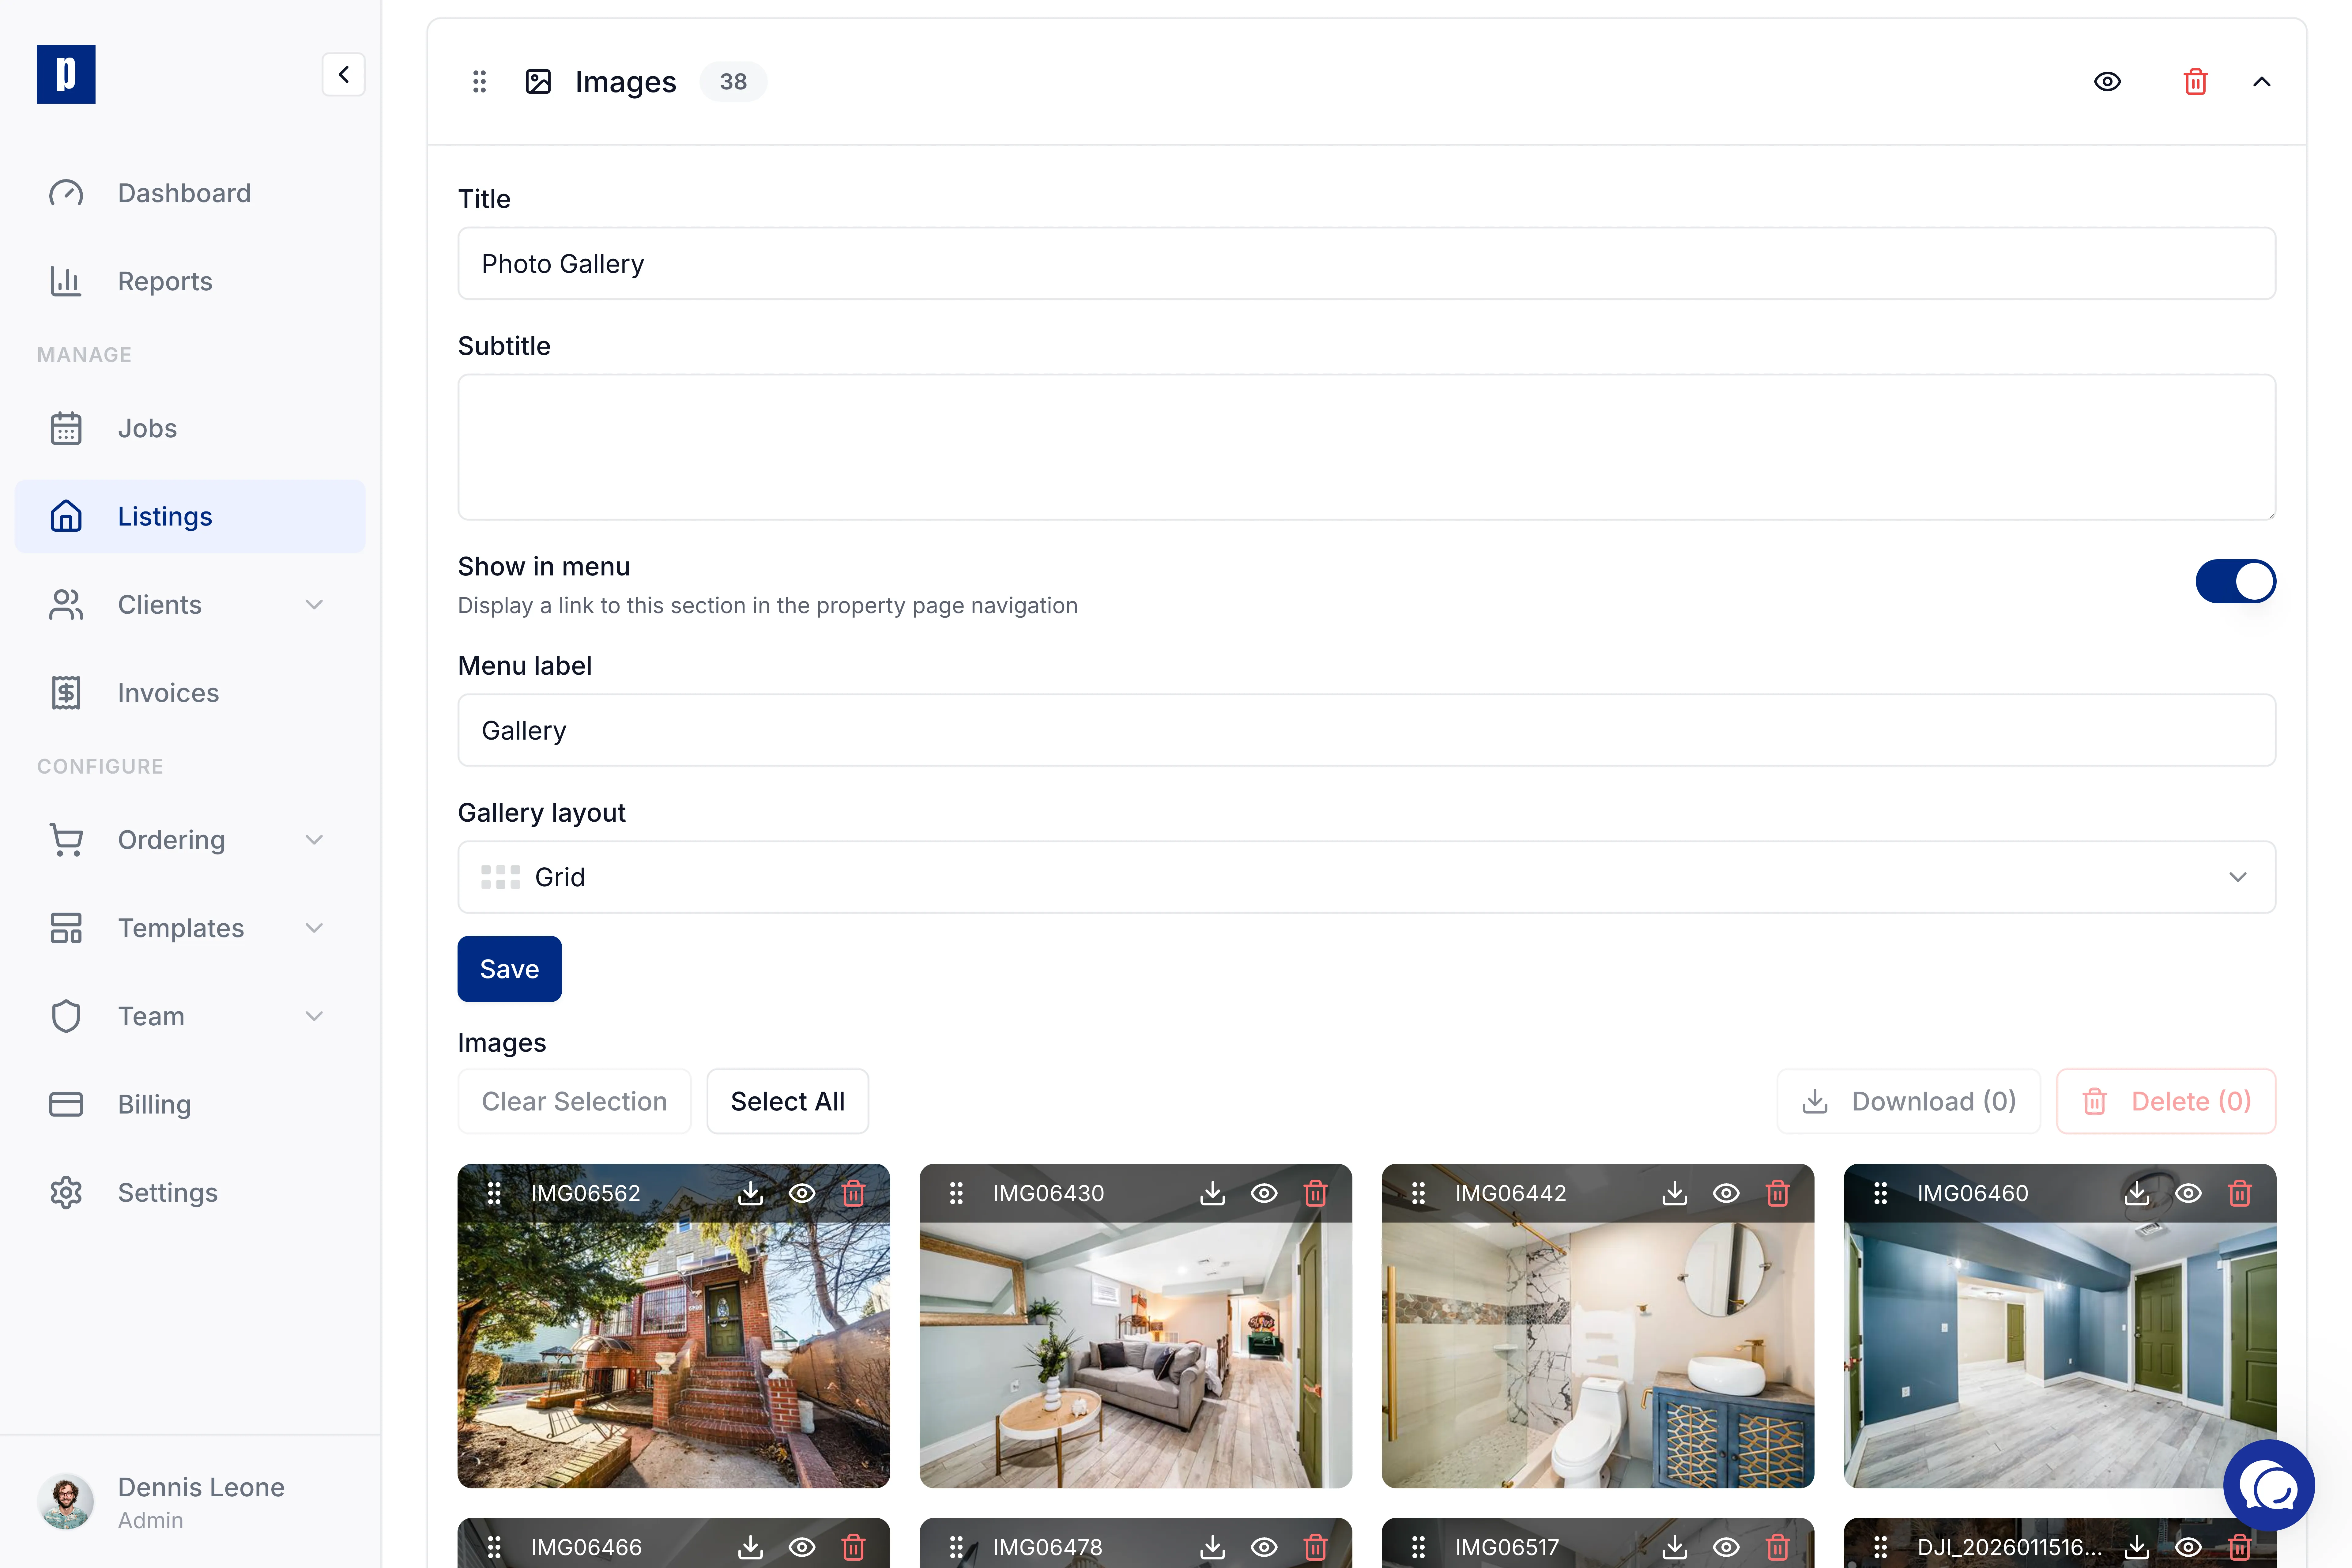This screenshot has height=1568, width=2352.
Task: Download image IMG06562
Action: [x=750, y=1193]
